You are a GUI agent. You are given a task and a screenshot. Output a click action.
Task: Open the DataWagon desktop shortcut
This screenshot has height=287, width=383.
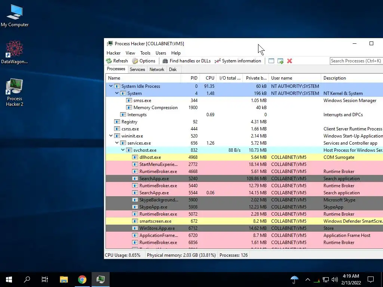click(x=15, y=52)
